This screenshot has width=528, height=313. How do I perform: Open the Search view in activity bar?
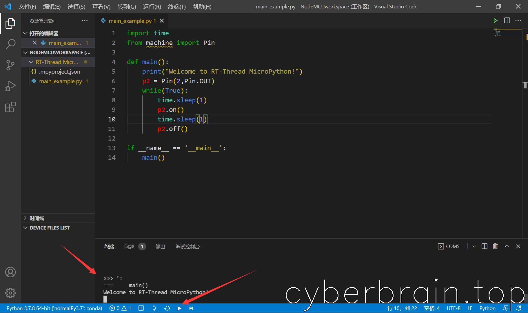tap(10, 44)
